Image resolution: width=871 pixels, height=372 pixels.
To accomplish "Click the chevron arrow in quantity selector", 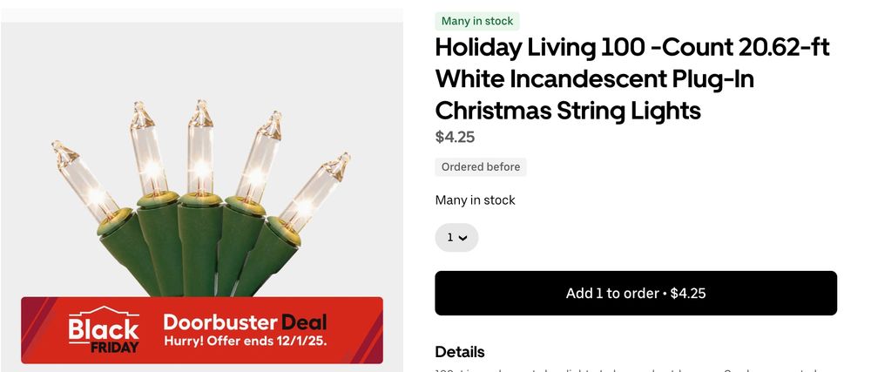I will click(463, 238).
